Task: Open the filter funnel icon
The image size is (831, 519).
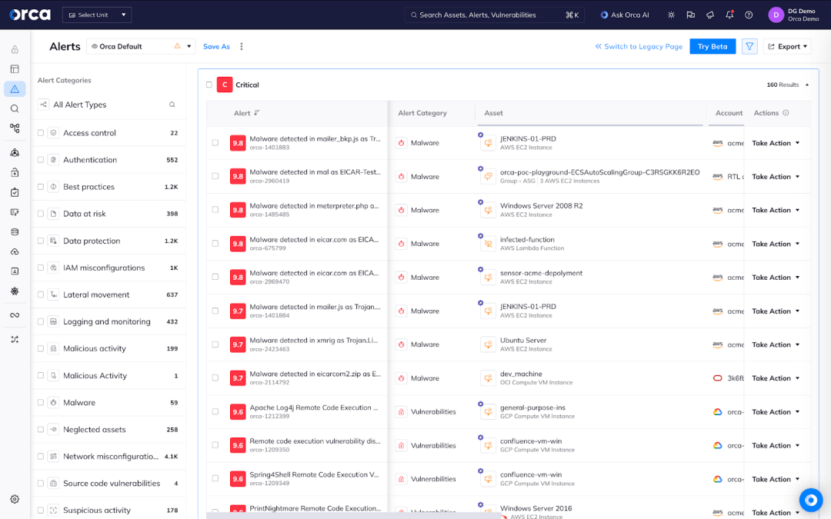Action: click(749, 46)
